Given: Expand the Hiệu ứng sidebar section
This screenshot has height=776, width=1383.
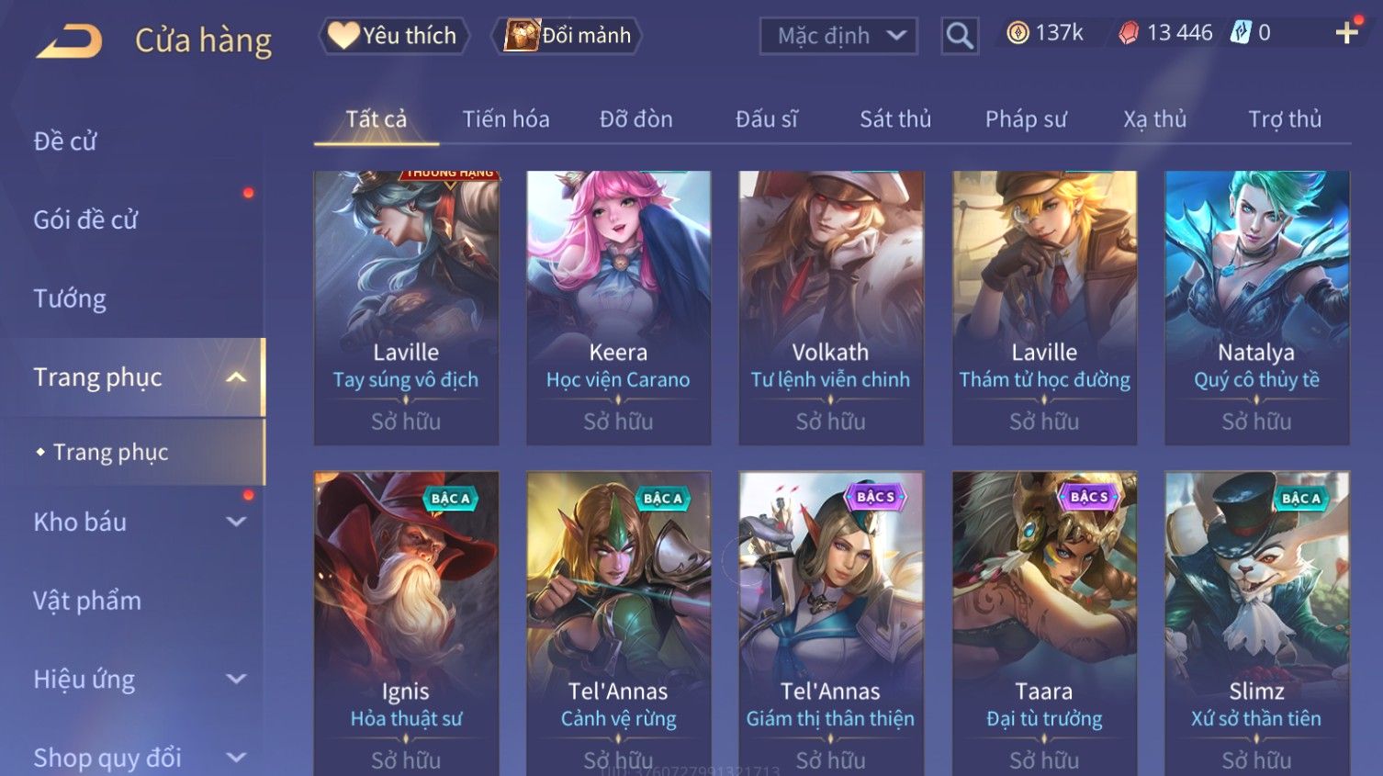Looking at the screenshot, I should pyautogui.click(x=236, y=679).
